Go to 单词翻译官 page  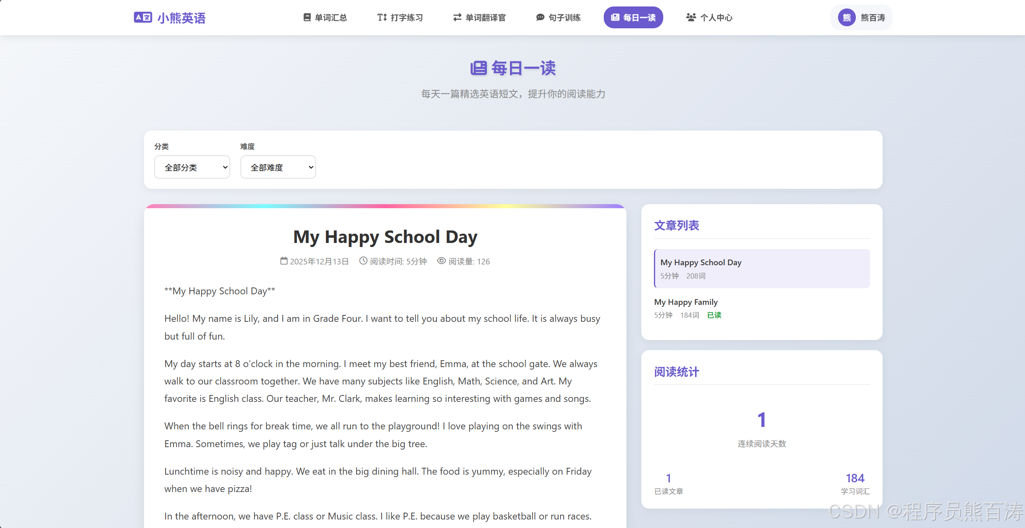coord(479,17)
